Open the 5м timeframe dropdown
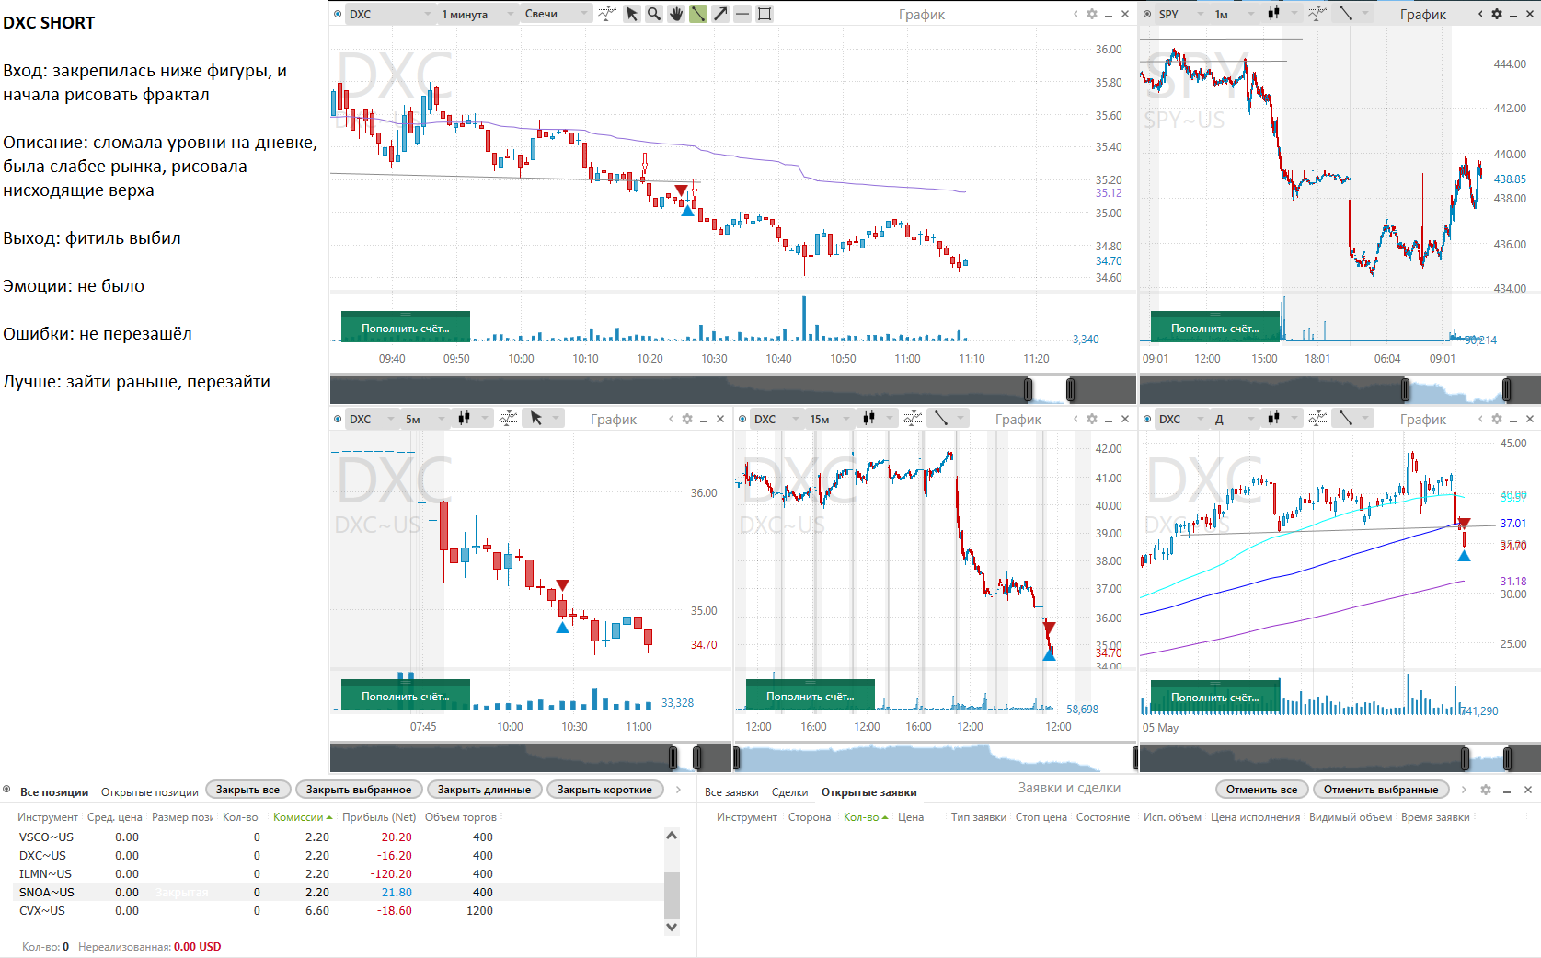This screenshot has height=958, width=1541. [x=424, y=419]
